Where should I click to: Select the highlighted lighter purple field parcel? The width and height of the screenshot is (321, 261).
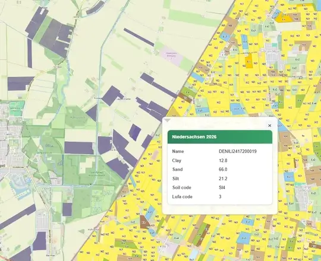coord(135,132)
